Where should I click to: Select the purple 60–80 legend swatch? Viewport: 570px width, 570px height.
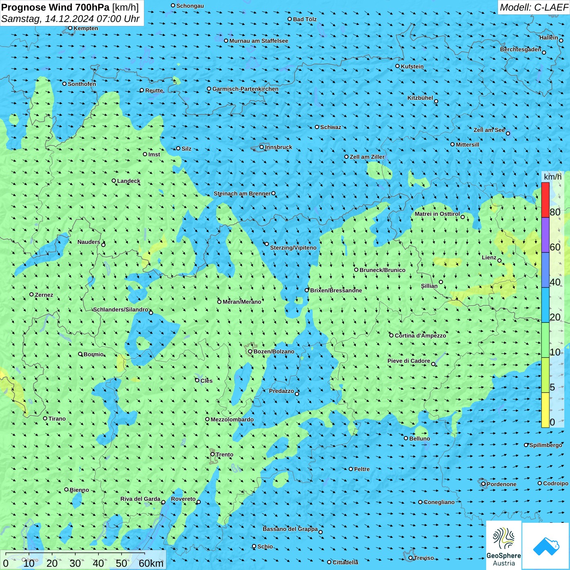click(x=545, y=235)
